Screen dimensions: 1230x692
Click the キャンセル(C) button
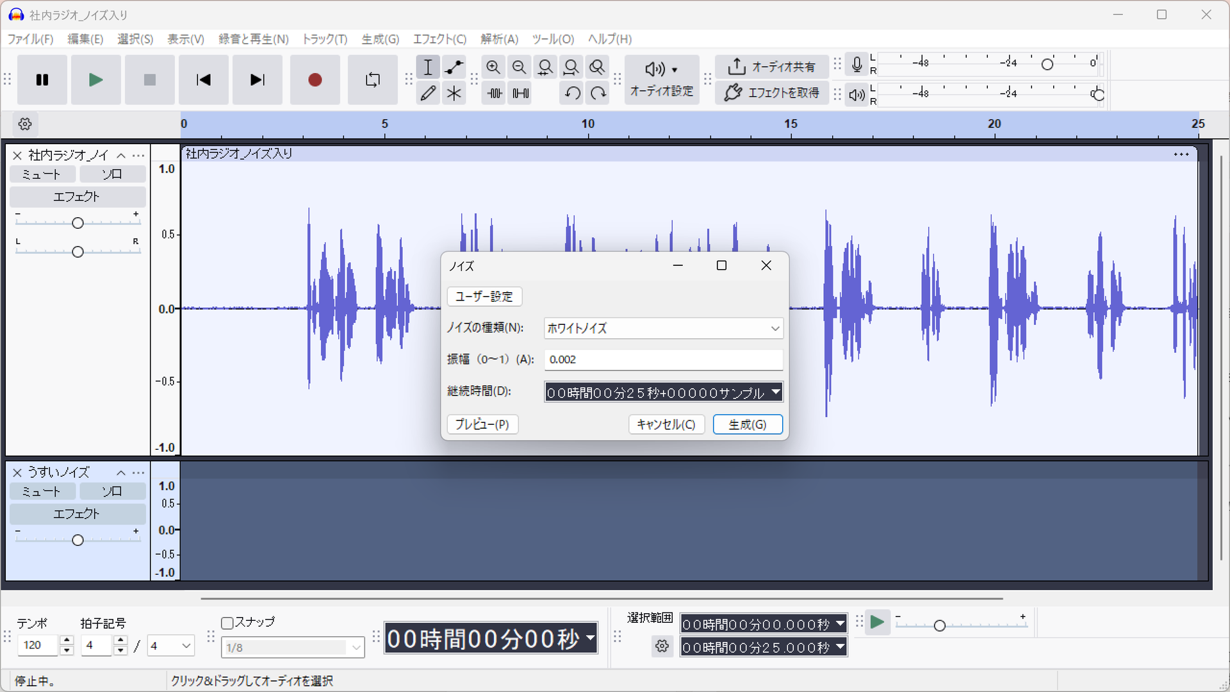666,424
